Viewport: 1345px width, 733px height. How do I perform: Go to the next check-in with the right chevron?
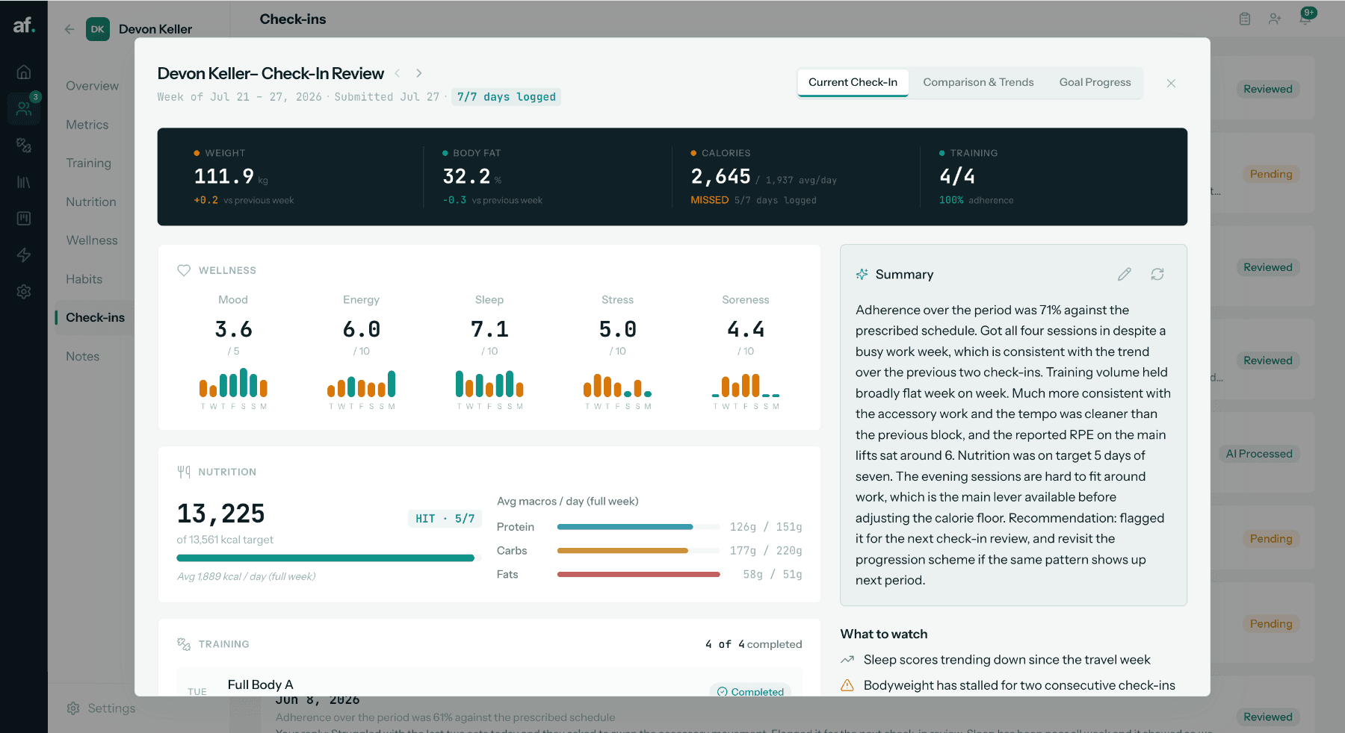click(419, 73)
